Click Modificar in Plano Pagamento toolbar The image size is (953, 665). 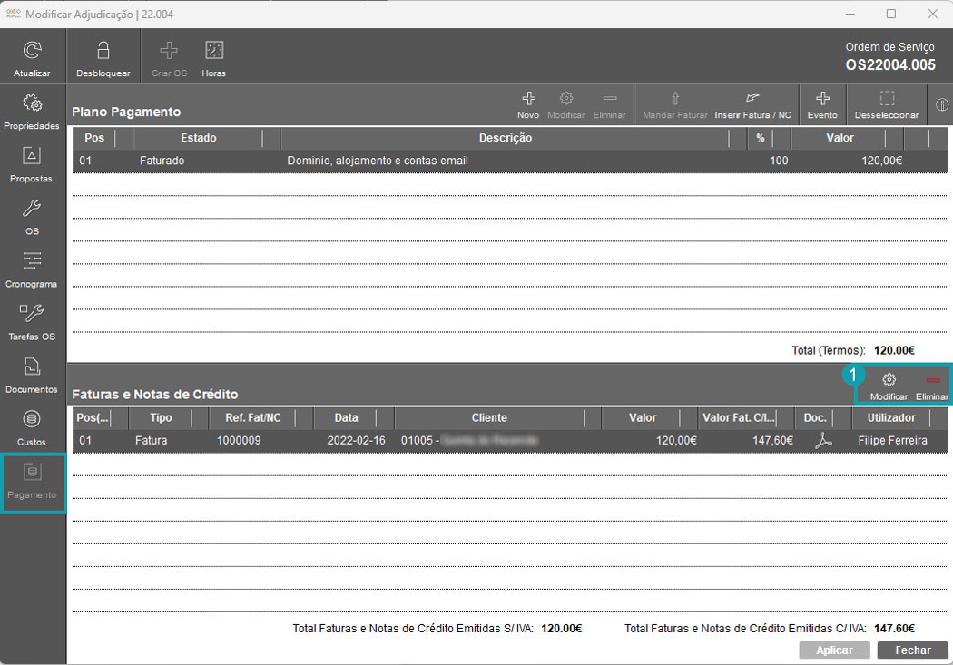[565, 104]
